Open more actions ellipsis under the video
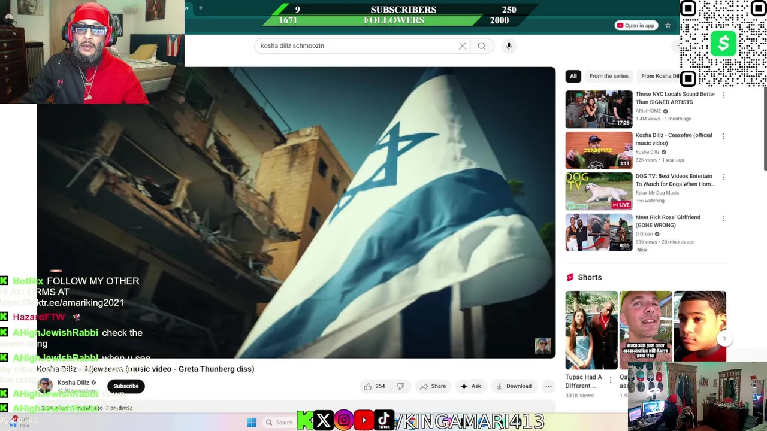767x431 pixels. (x=548, y=387)
